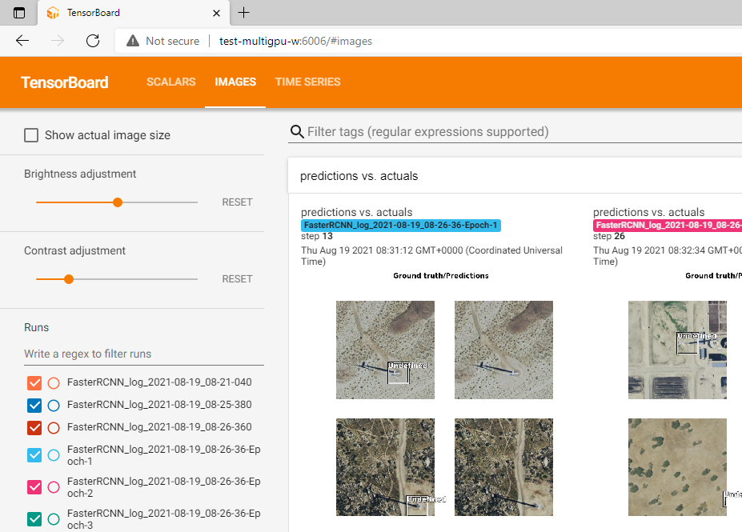The height and width of the screenshot is (532, 742).
Task: Click the search magnifier icon
Action: [297, 132]
